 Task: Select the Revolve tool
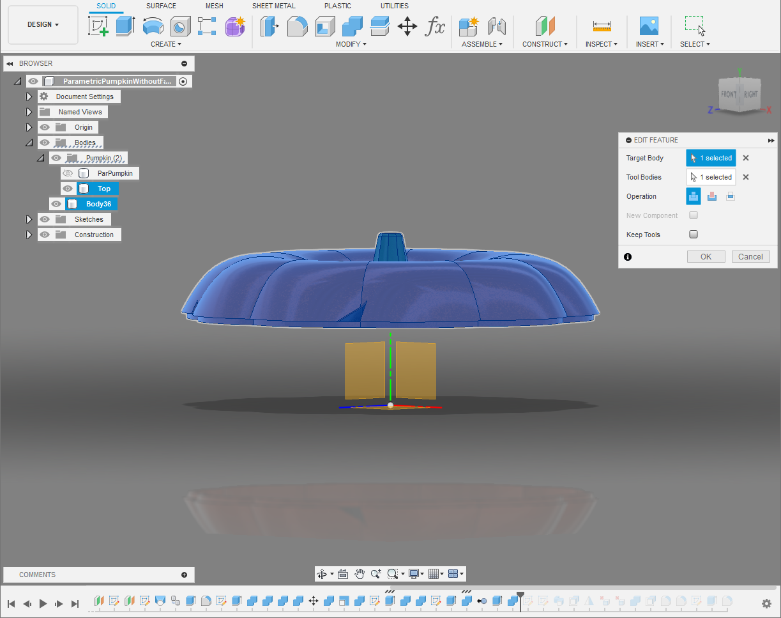tap(153, 26)
